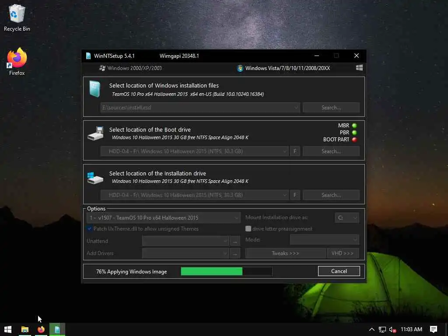Click the F button beside Installation drive
The height and width of the screenshot is (336, 448).
295,195
